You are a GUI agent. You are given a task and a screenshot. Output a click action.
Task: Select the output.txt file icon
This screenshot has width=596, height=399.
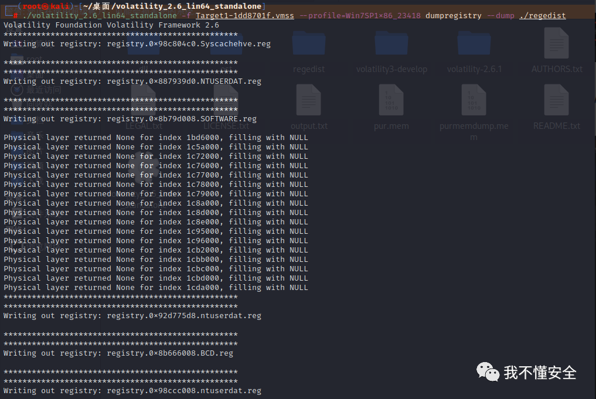coord(309,100)
